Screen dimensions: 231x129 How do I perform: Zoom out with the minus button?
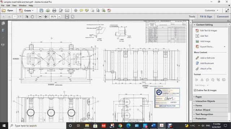point(40,16)
